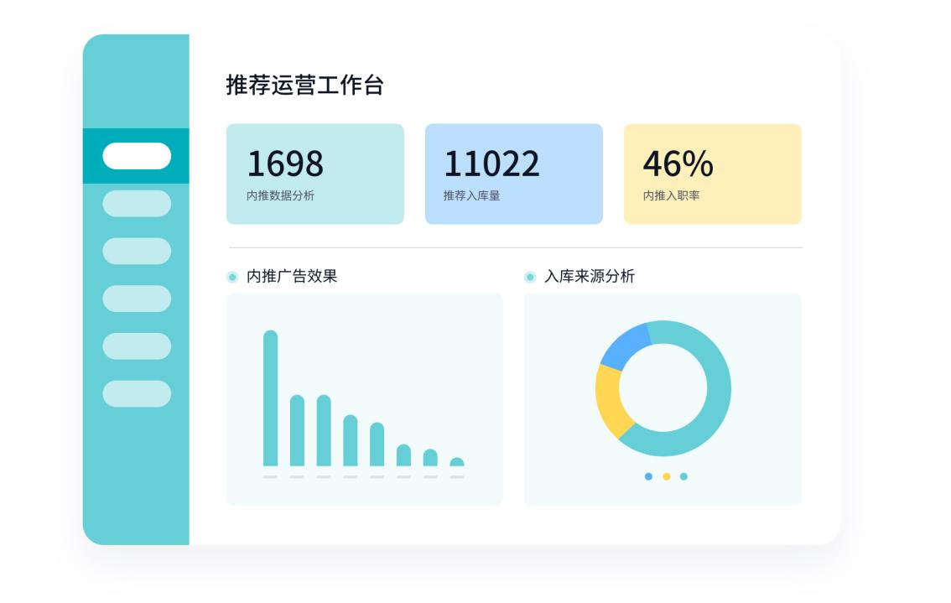Select the tallest bar in the bar chart
The height and width of the screenshot is (603, 951).
tap(270, 398)
